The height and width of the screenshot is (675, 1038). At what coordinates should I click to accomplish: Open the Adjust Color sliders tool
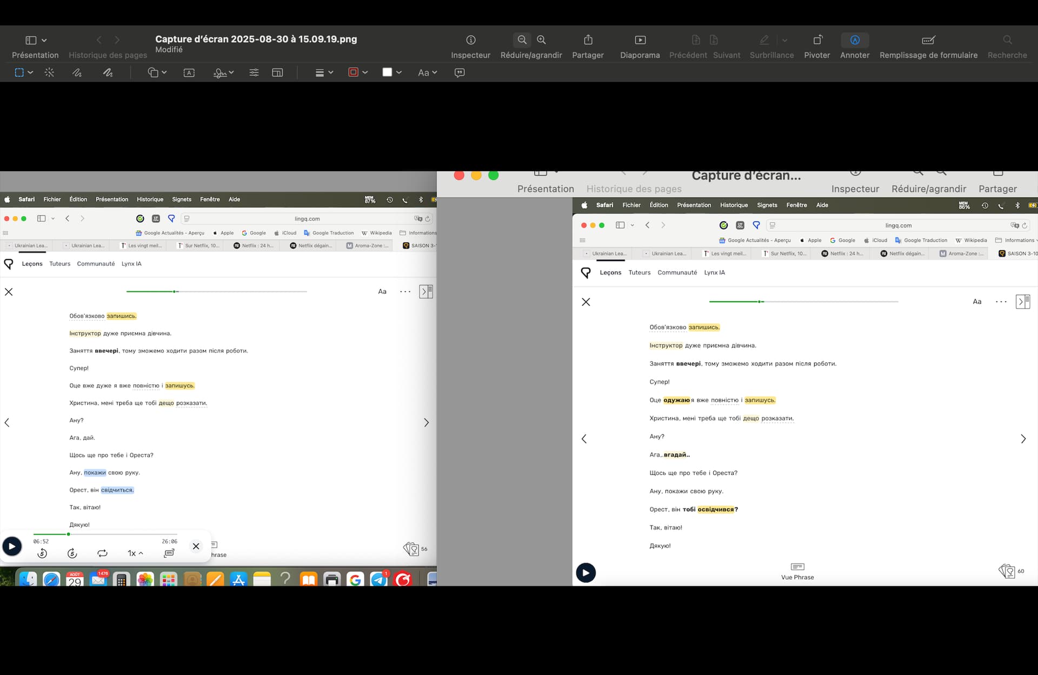click(254, 72)
